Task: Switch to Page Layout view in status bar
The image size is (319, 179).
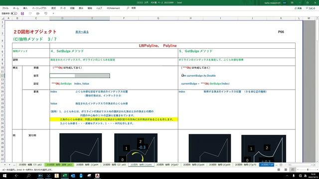Action: (x=286, y=170)
